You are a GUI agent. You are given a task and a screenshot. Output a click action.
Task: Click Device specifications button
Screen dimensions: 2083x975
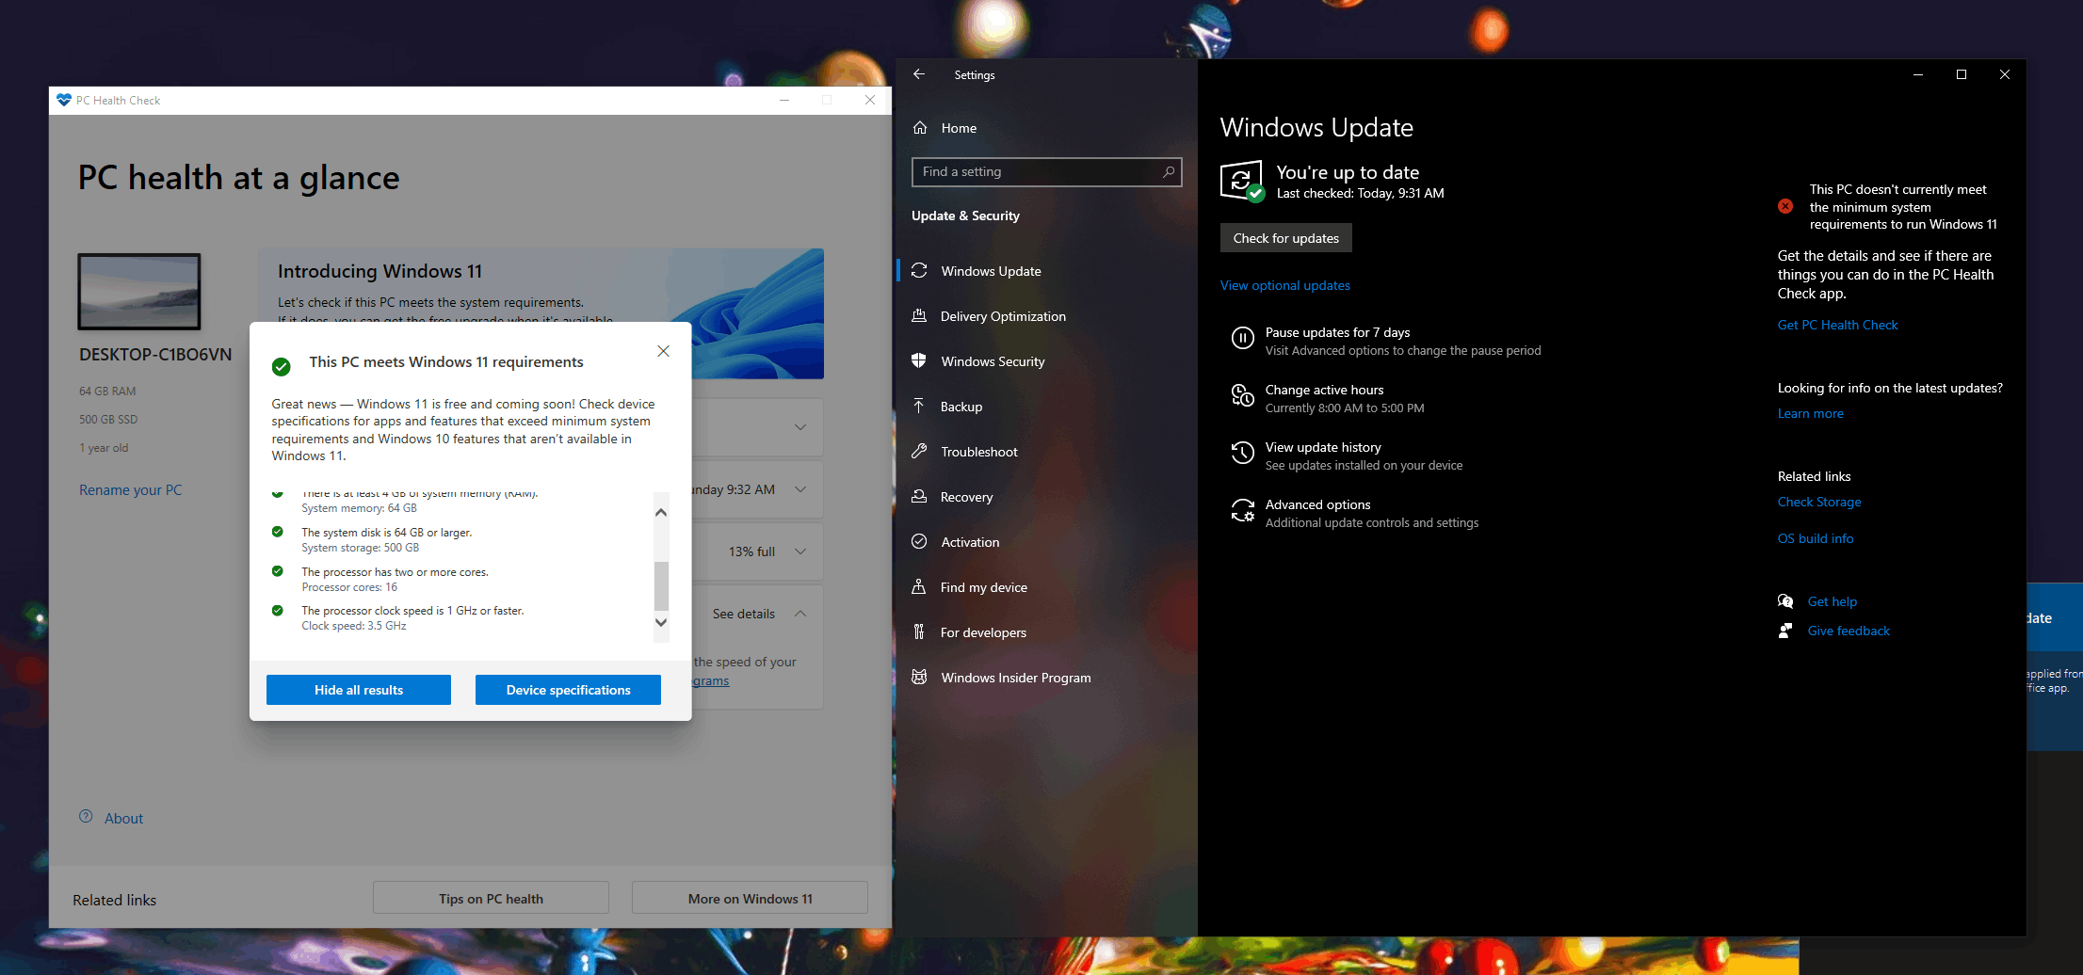(568, 690)
